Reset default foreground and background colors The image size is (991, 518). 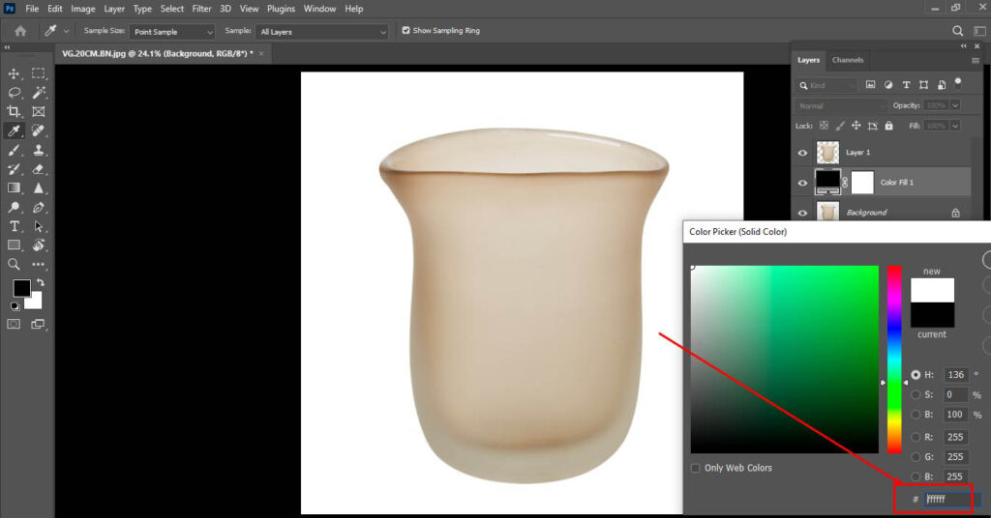pos(15,306)
